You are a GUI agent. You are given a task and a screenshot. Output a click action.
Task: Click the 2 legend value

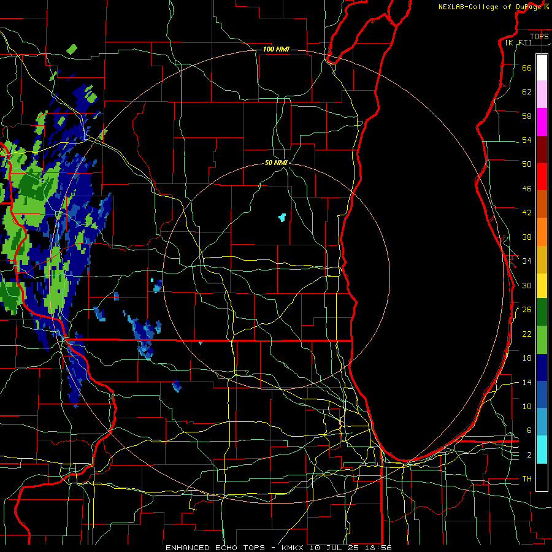coord(529,455)
